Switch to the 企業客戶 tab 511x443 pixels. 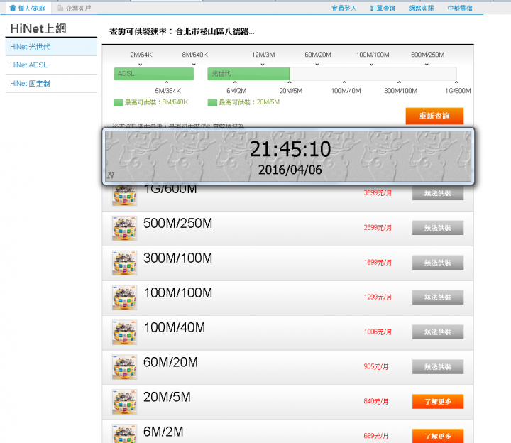[74, 8]
